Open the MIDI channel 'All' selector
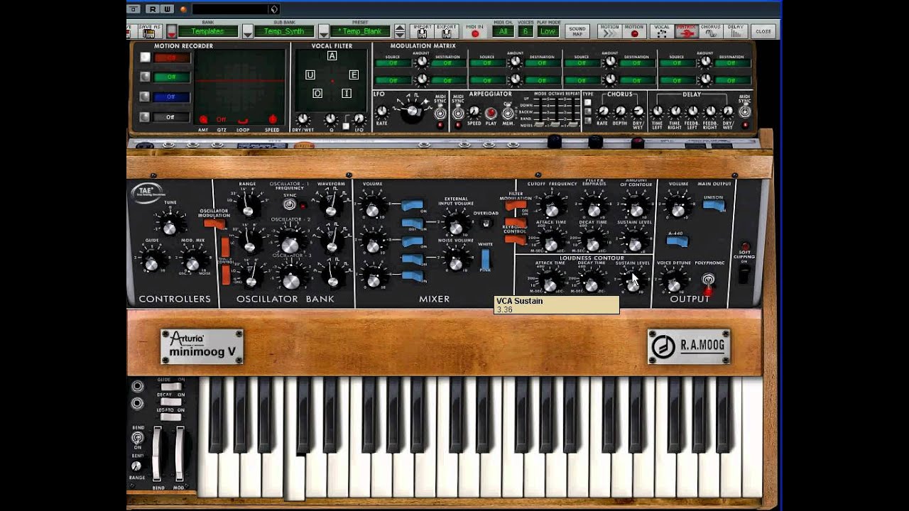The width and height of the screenshot is (909, 511). click(504, 31)
